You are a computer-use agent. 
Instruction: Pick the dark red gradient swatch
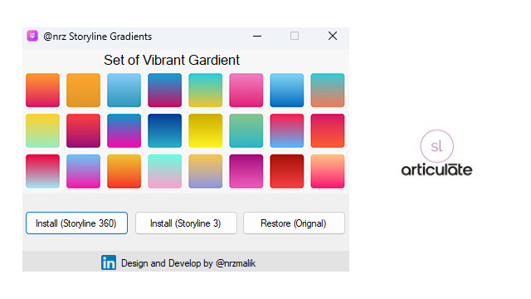(287, 172)
